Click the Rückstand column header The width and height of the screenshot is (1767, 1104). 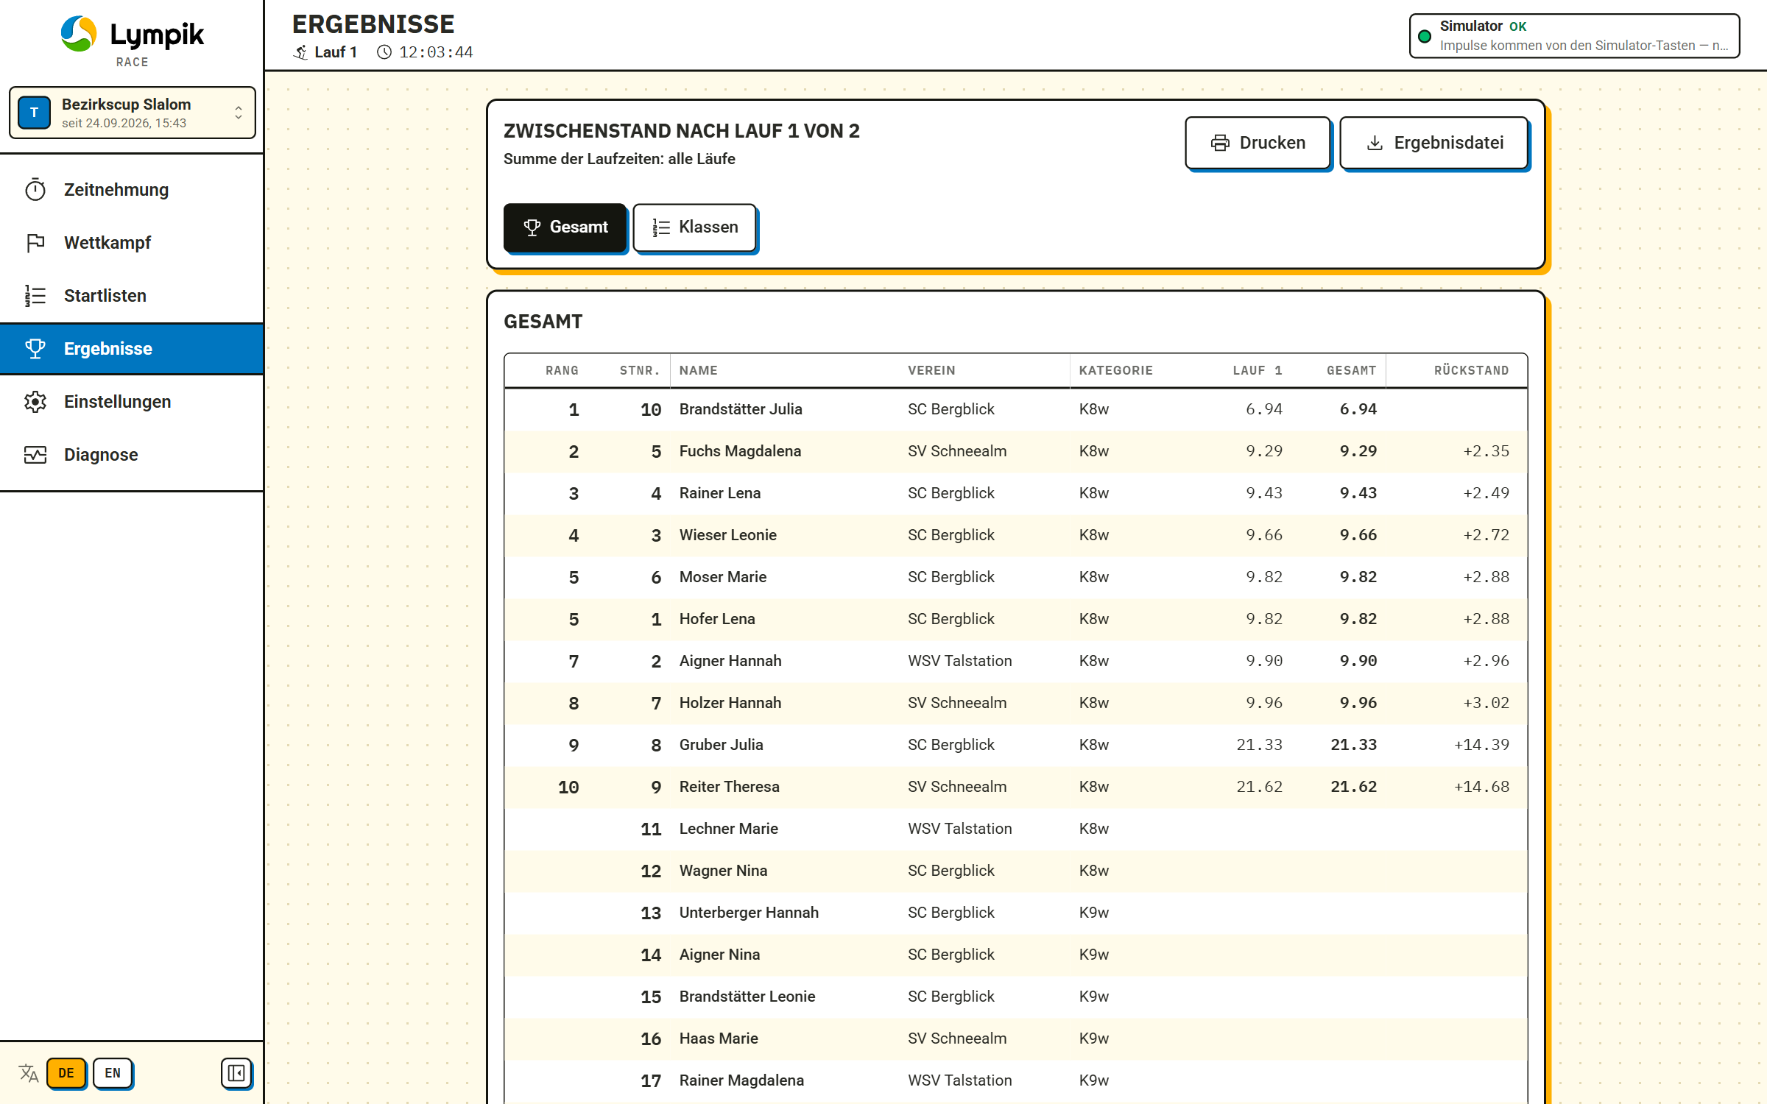[x=1471, y=370]
